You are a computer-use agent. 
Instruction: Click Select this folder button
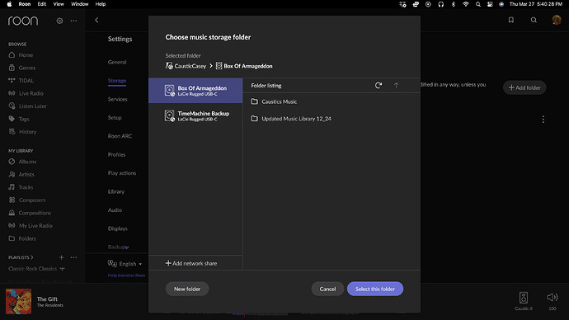(375, 289)
